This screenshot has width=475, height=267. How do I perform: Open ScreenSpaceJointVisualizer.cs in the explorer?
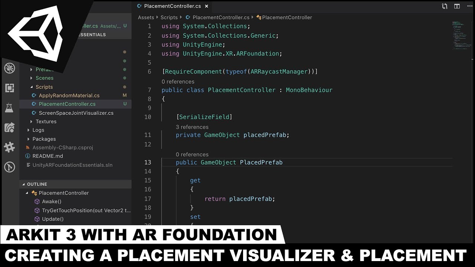click(76, 113)
